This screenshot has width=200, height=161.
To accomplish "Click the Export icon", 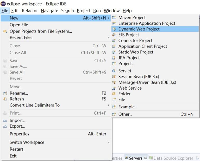I will click(5, 126).
